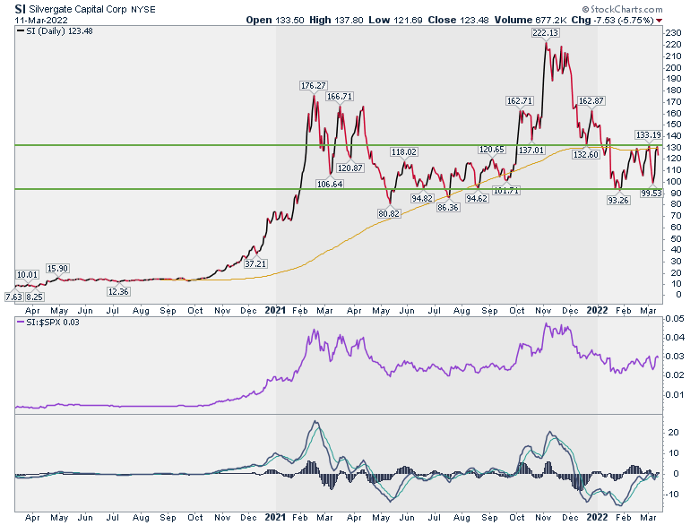Click the 2022 label on bottom axis
699x525 pixels.
[x=597, y=517]
